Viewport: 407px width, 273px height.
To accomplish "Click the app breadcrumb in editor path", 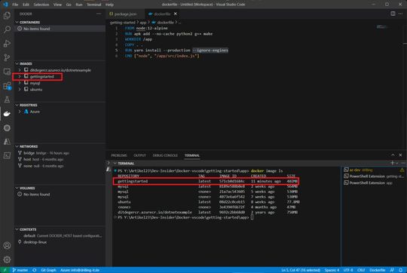I will click(x=143, y=23).
